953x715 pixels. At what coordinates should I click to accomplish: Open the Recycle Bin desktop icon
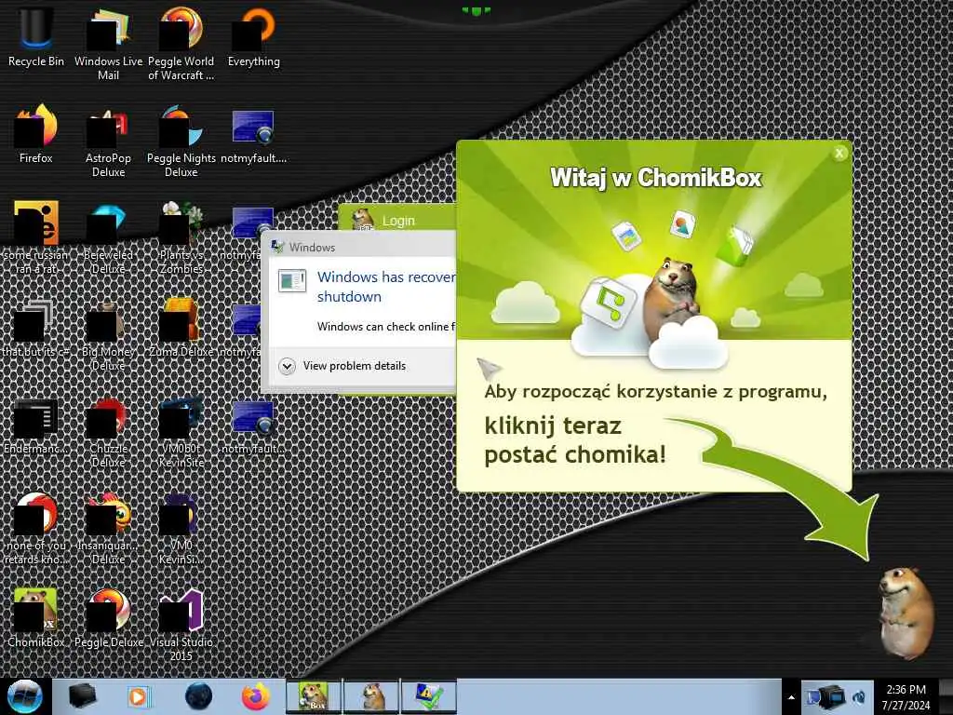(x=36, y=36)
